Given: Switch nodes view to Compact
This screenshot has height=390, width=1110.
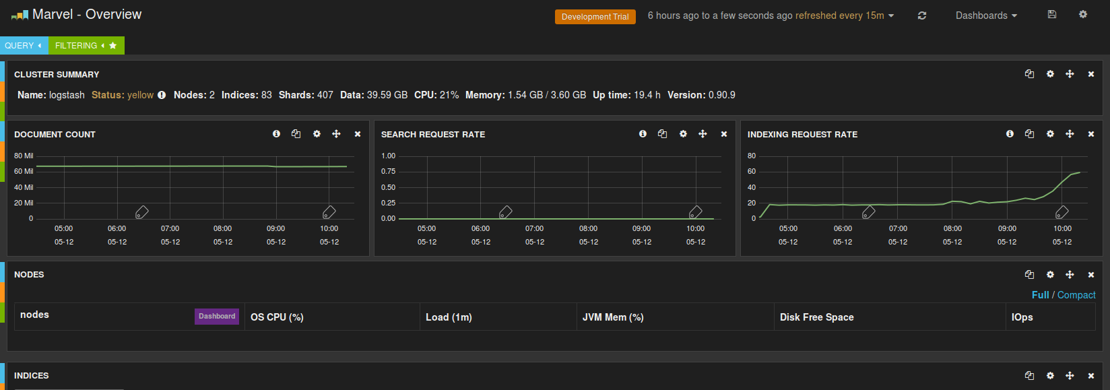Looking at the screenshot, I should (1076, 295).
